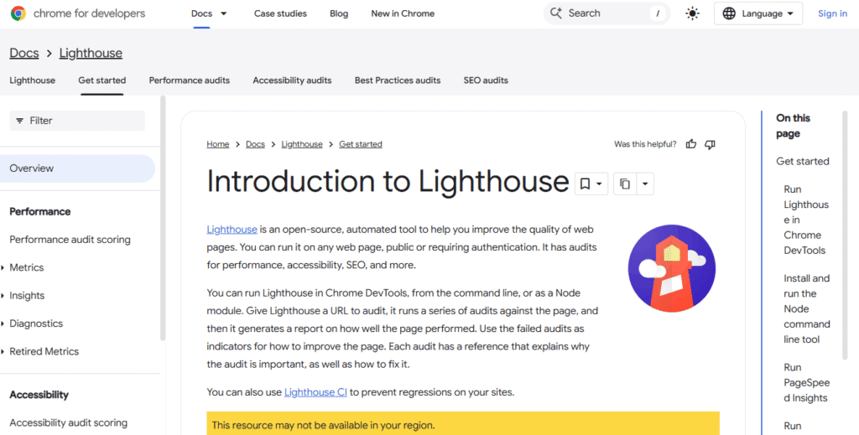Open the Docs dropdown arrow in top nav
Screen dimensions: 859x435
tap(223, 13)
